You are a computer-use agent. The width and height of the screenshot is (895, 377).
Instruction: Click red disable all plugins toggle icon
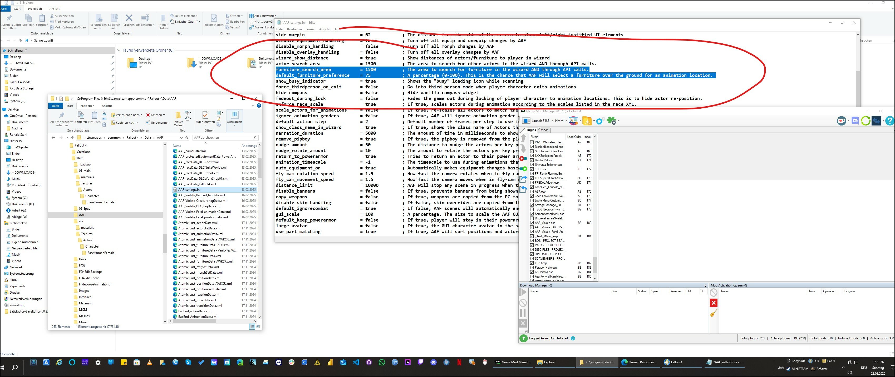[523, 159]
